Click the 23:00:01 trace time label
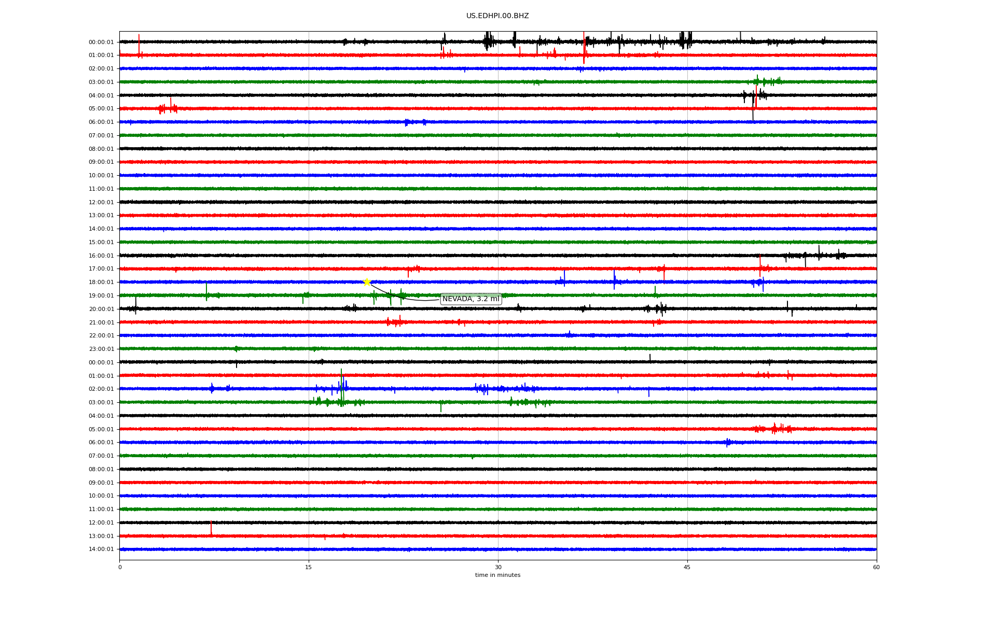Image resolution: width=996 pixels, height=622 pixels. (101, 349)
